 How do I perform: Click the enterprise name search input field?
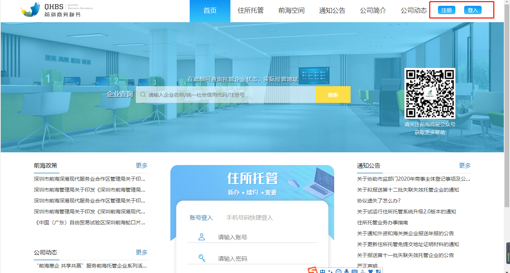pos(226,94)
